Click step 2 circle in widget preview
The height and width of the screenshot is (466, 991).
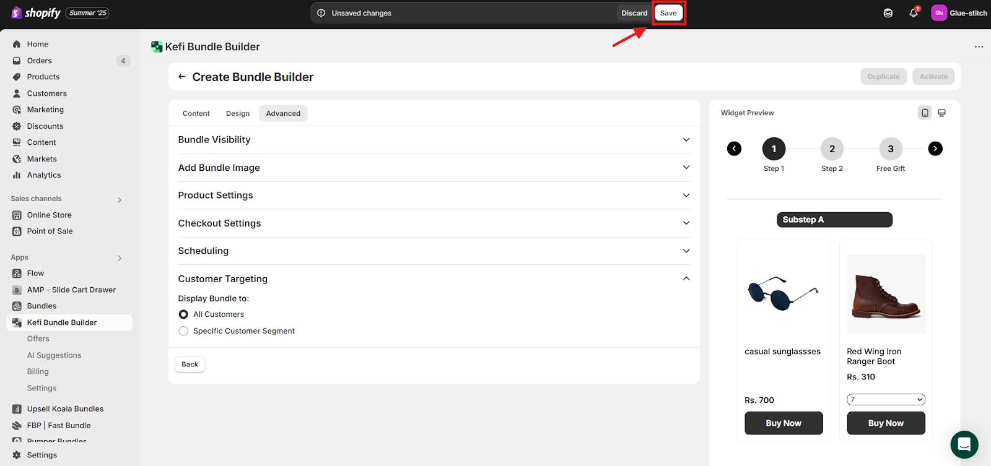(832, 149)
